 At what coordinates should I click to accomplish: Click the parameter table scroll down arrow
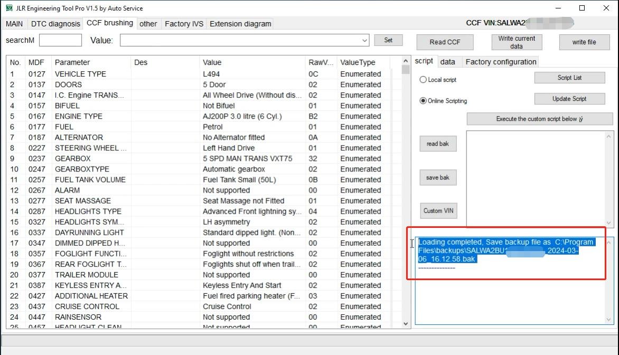click(x=406, y=324)
